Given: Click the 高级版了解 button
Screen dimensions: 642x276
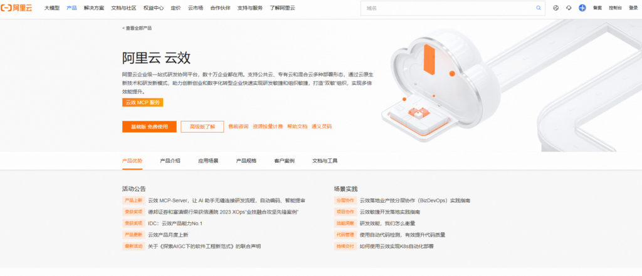Looking at the screenshot, I should (202, 126).
